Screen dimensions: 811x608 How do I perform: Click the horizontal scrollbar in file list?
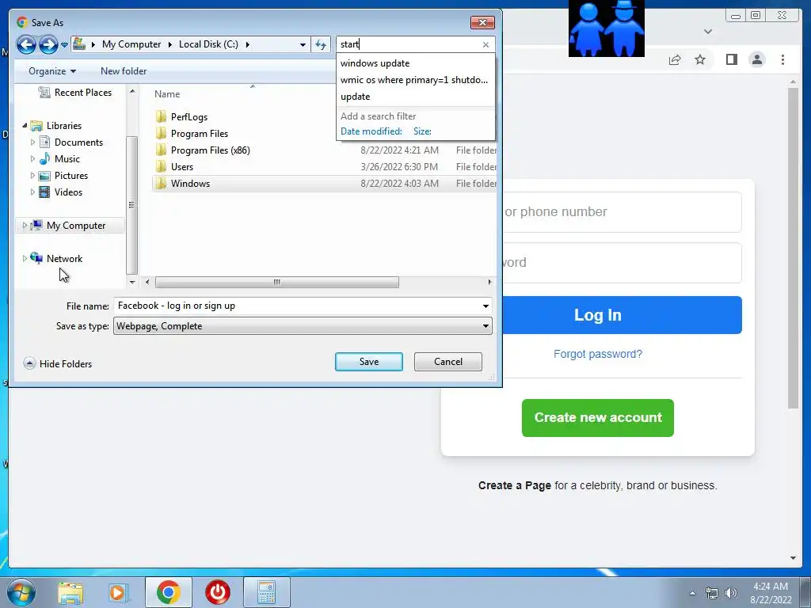pyautogui.click(x=276, y=283)
